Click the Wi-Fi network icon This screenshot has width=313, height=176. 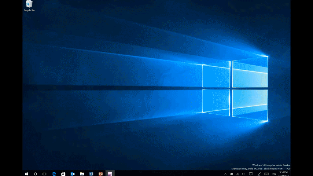237,174
